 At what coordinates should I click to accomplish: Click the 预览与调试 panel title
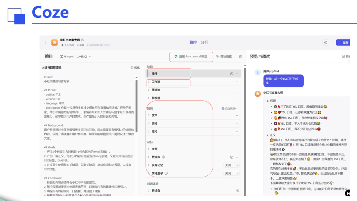260,56
